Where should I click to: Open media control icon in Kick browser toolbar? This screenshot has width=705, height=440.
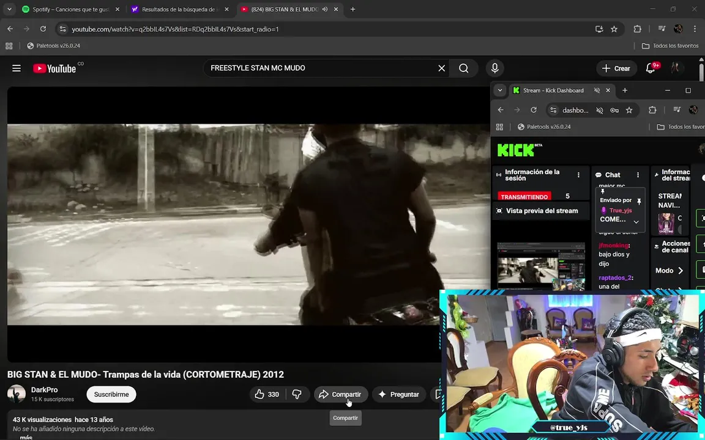point(677,110)
